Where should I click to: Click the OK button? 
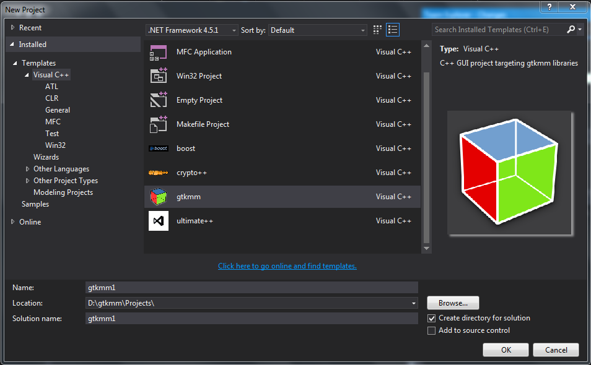506,350
